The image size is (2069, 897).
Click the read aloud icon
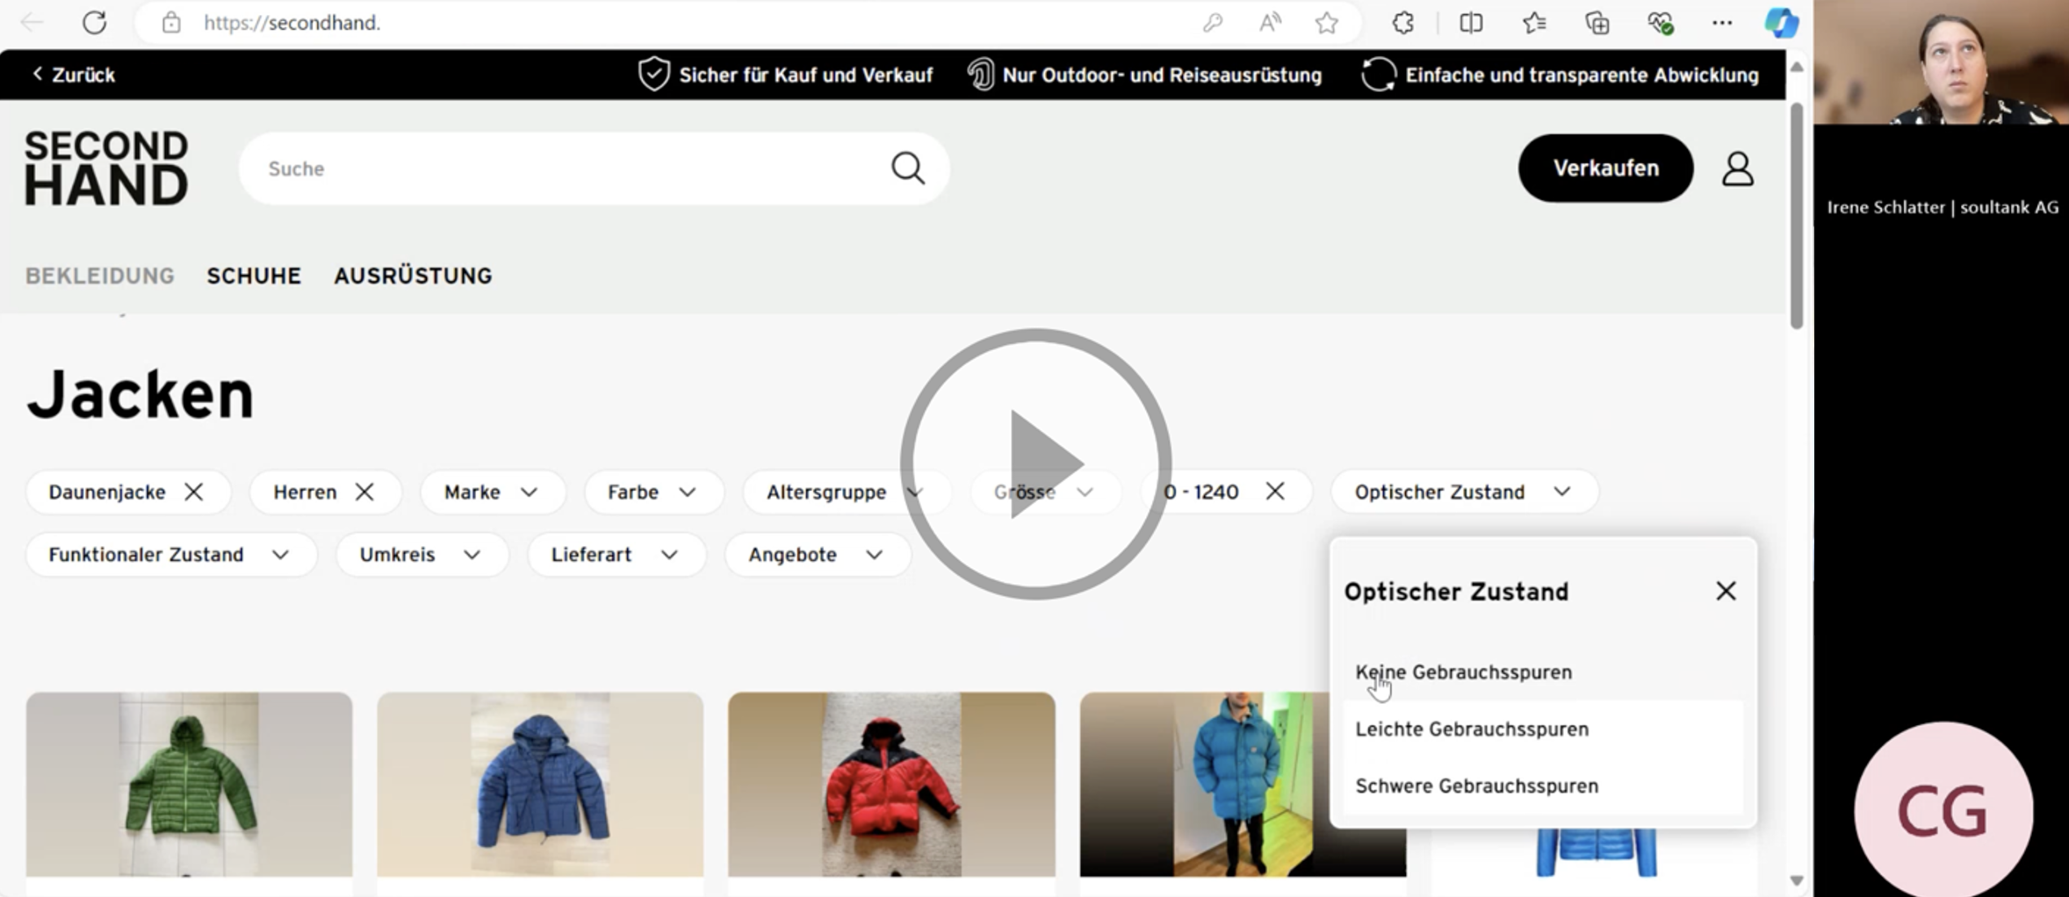(1270, 22)
